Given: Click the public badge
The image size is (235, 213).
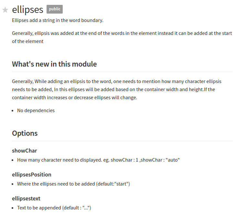Looking at the screenshot, I should coord(55,9).
